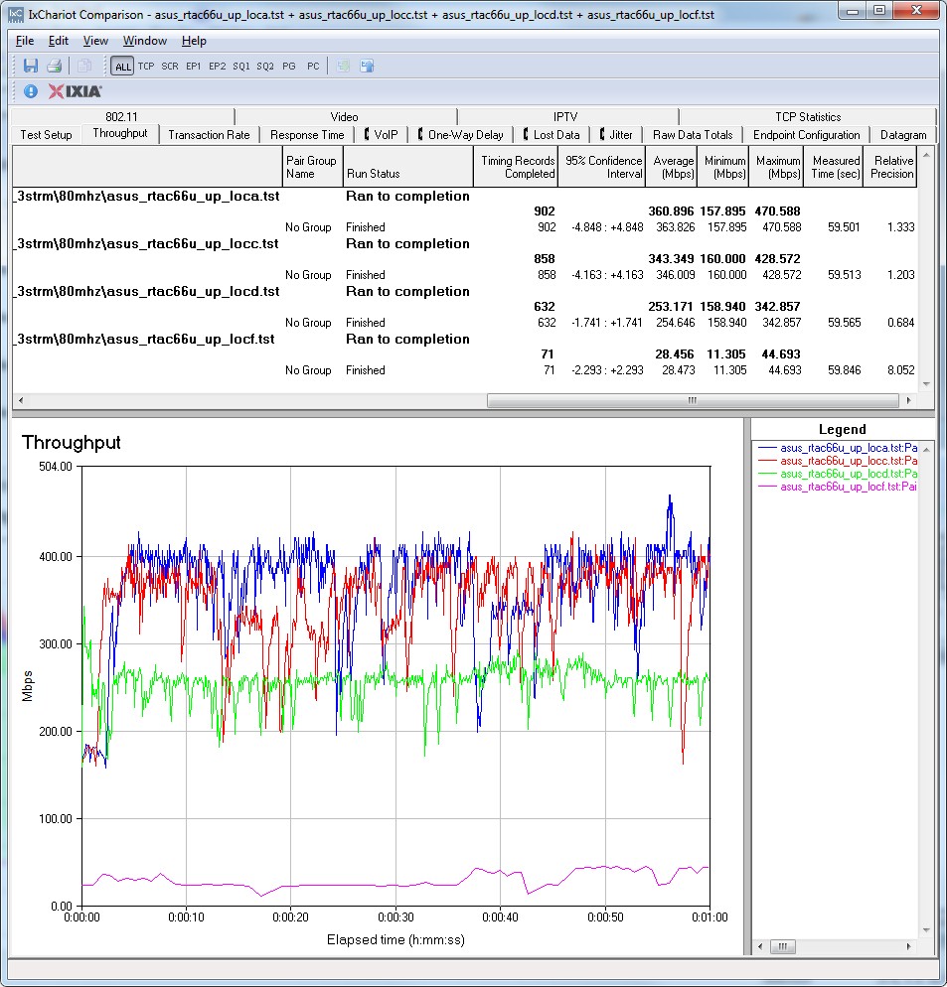Image resolution: width=947 pixels, height=987 pixels.
Task: Select the SCR filter button
Action: (170, 67)
